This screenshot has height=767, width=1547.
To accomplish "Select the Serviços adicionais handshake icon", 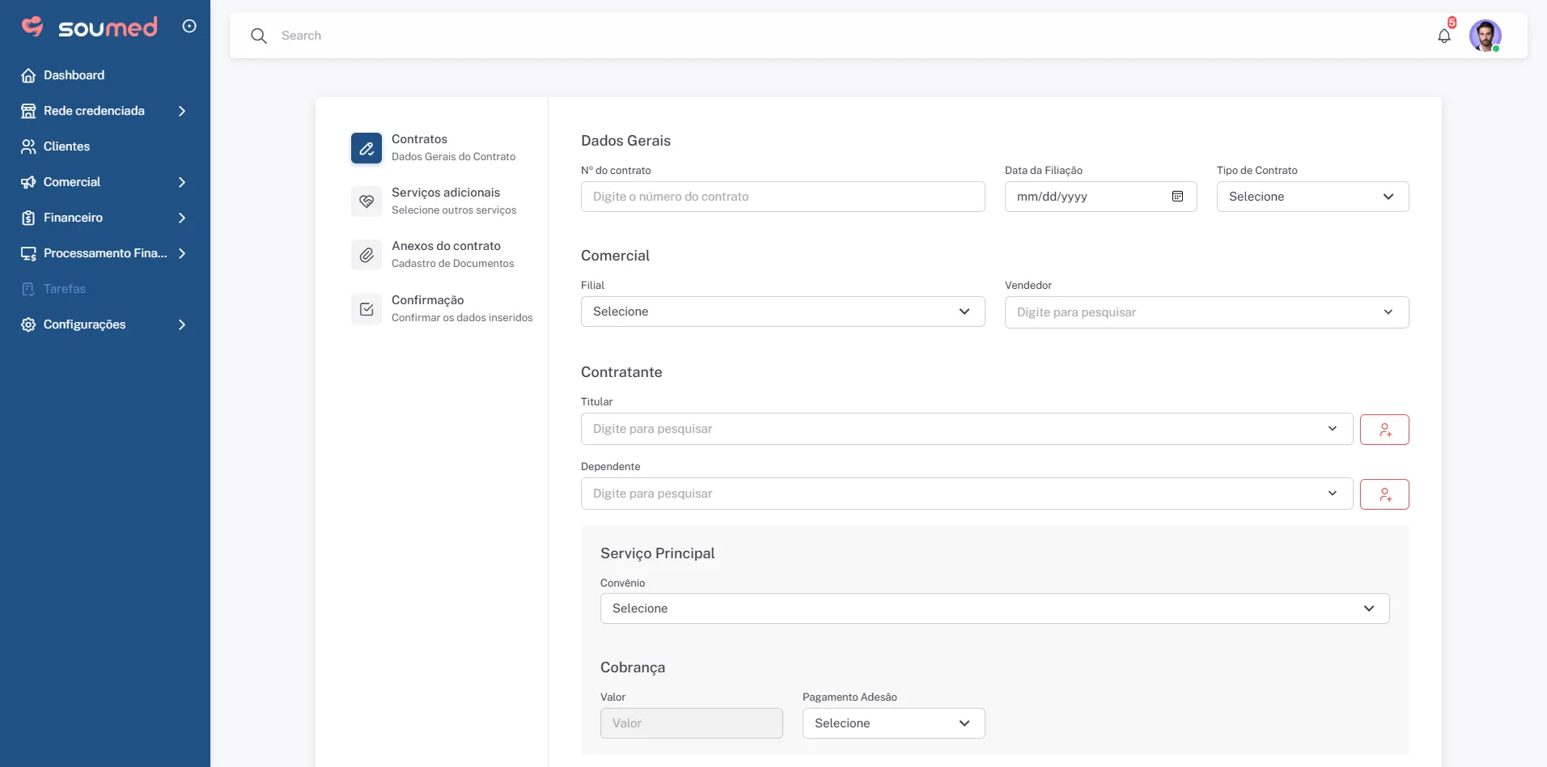I will pyautogui.click(x=367, y=201).
